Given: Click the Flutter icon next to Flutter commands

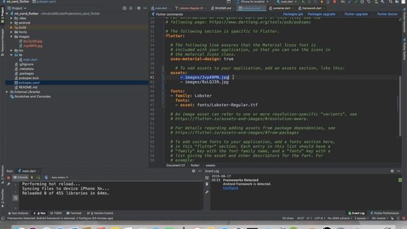Looking at the screenshot, I should point(153,14).
